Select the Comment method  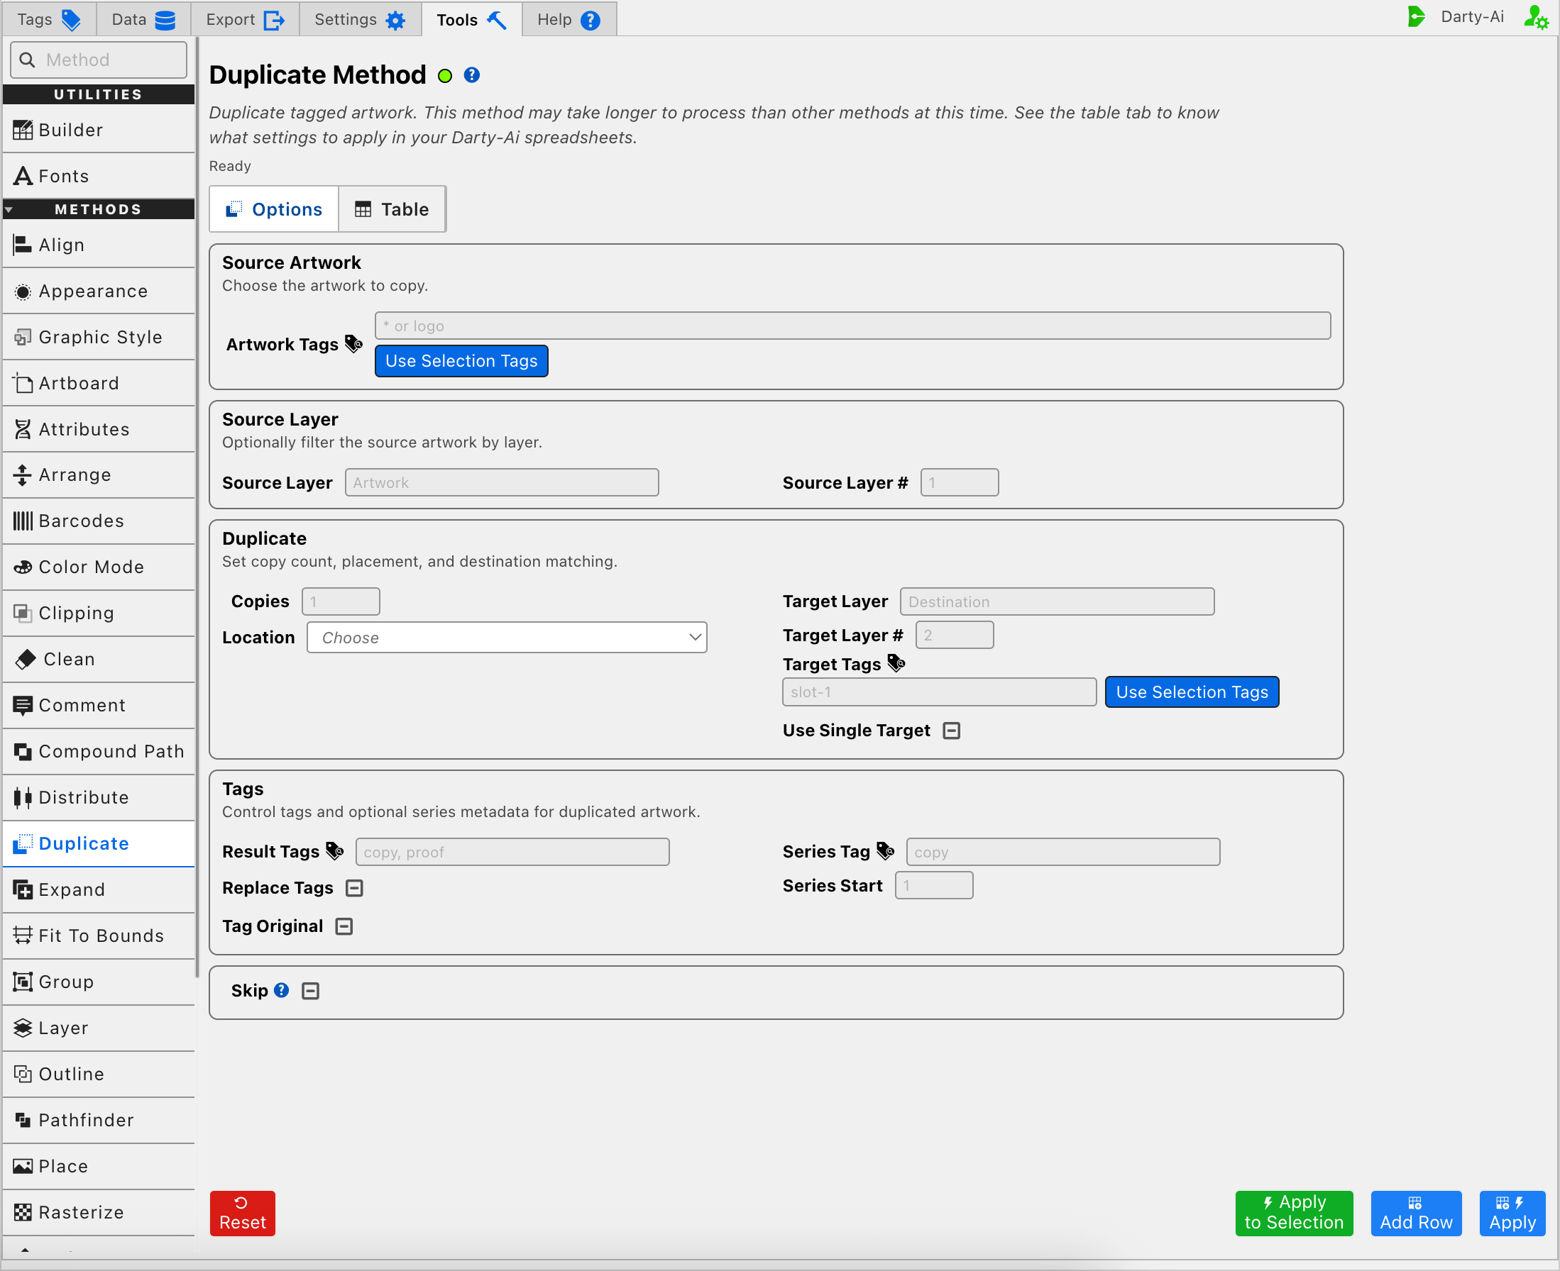pos(98,706)
